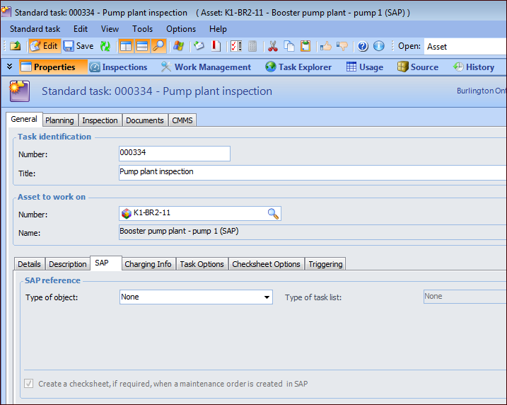
Task: Switch to the Planning tab
Action: point(60,120)
